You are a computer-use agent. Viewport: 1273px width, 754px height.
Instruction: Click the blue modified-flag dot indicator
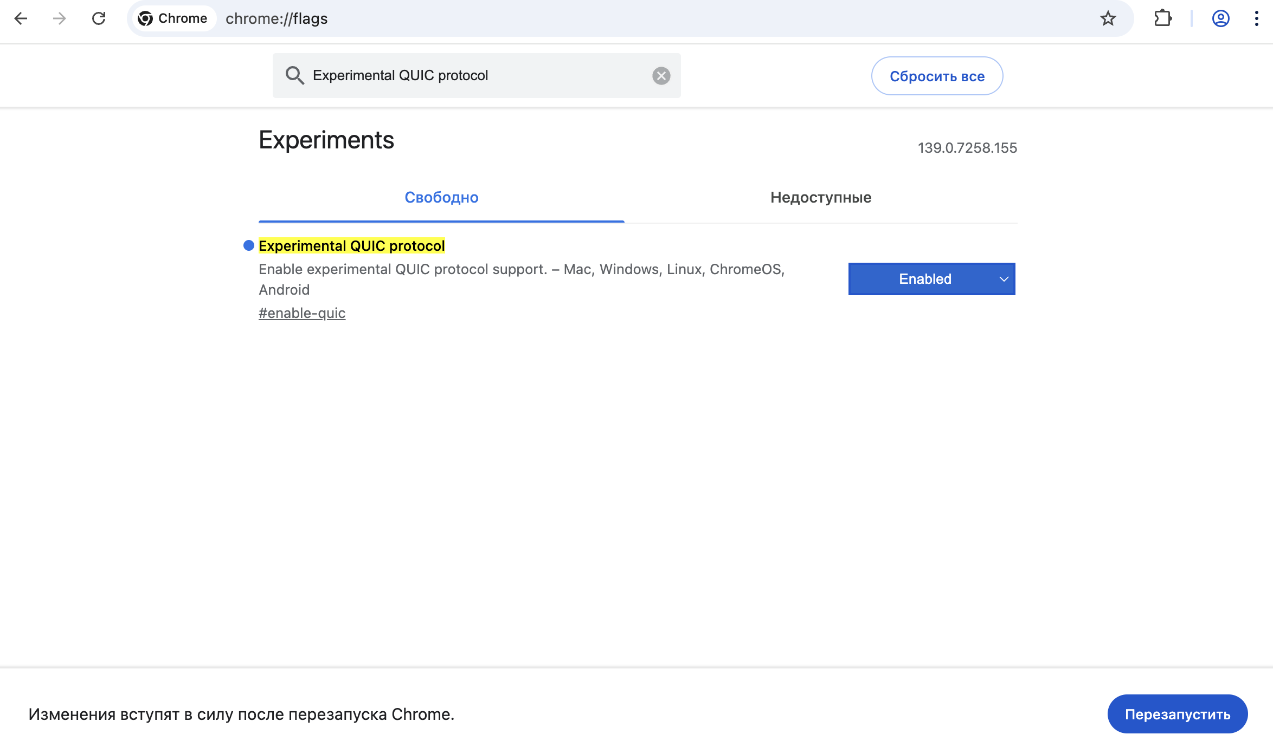(x=249, y=245)
